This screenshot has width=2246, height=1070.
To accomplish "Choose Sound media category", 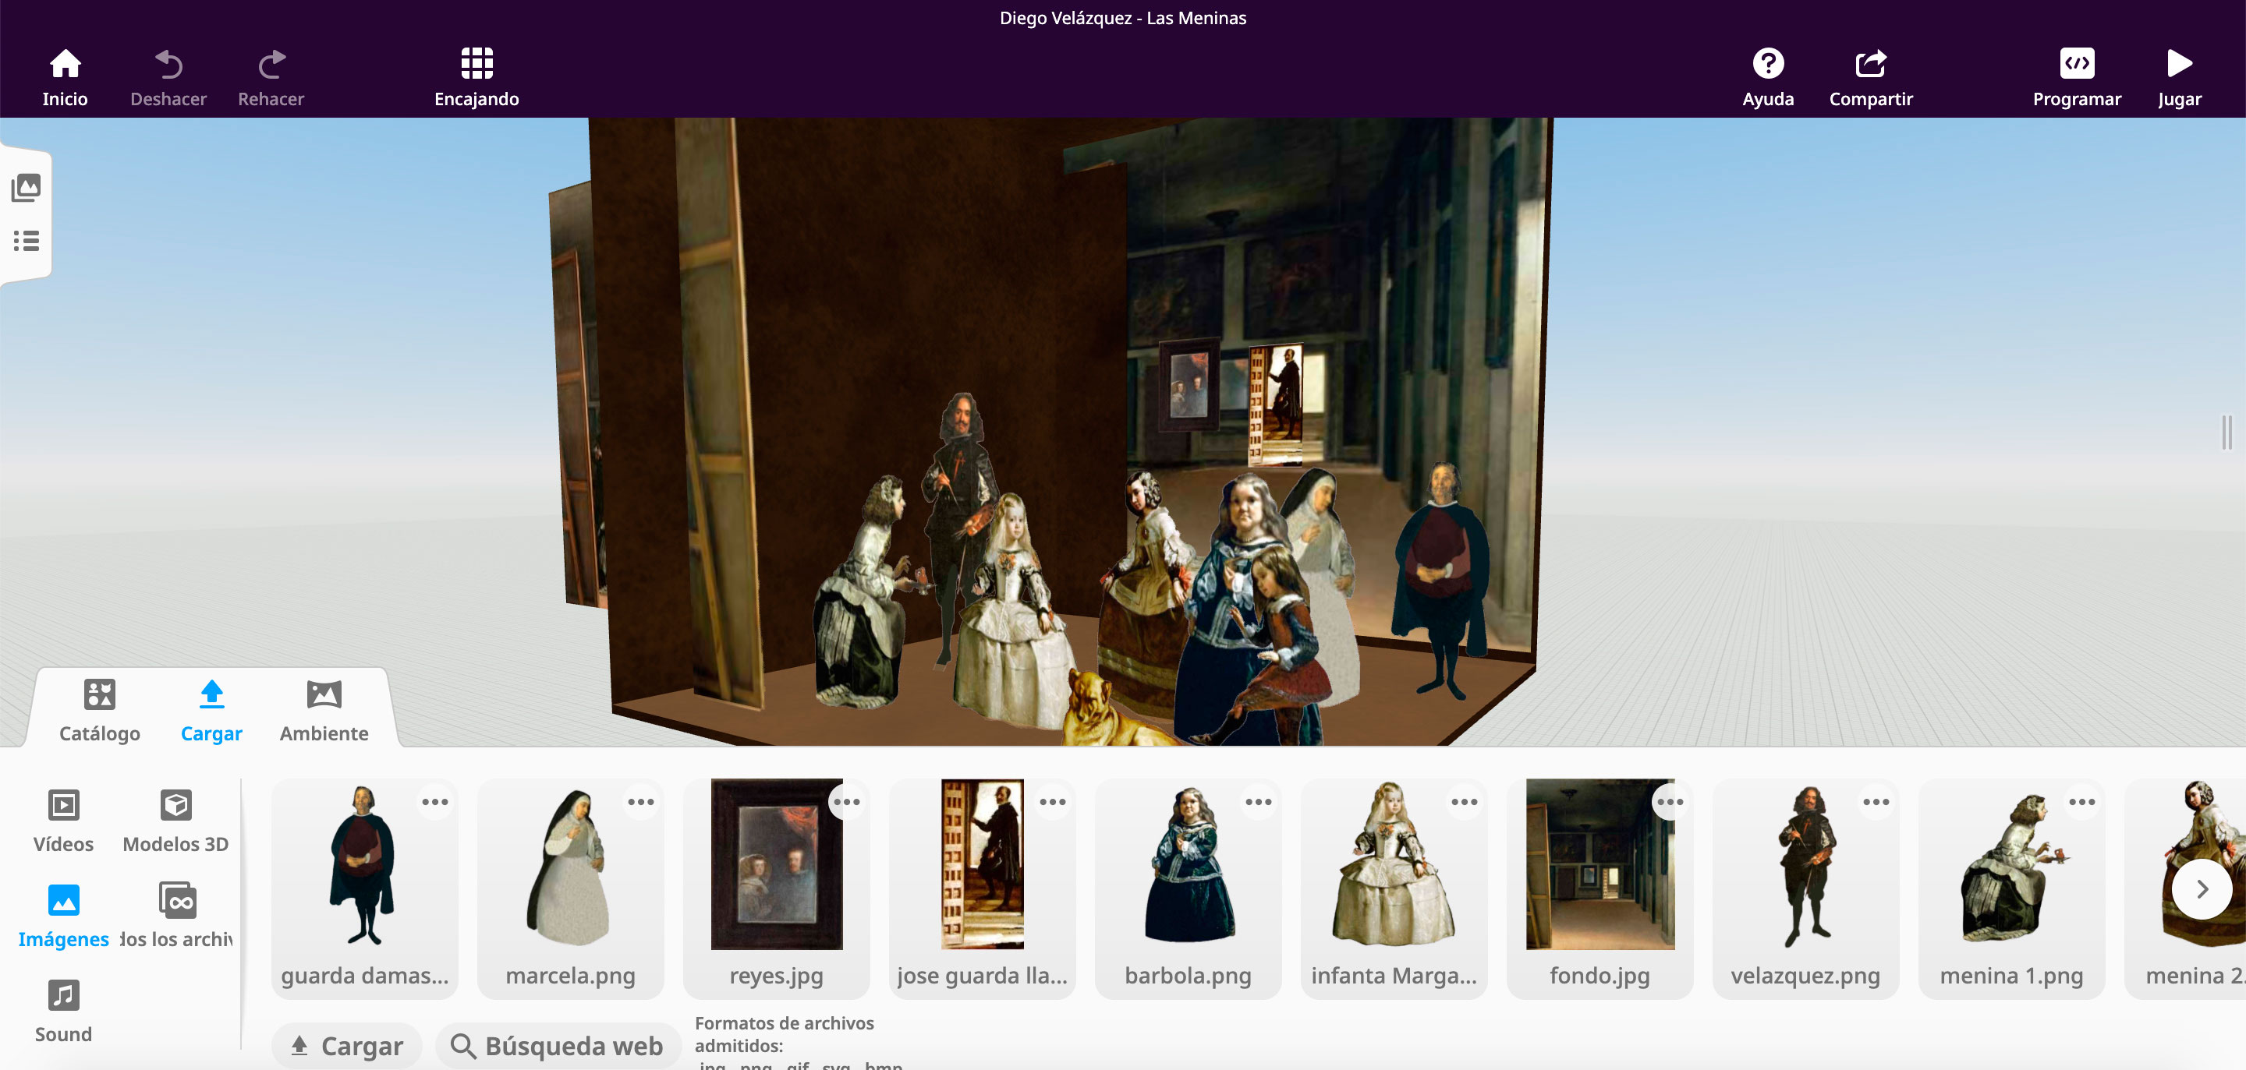I will [x=62, y=1011].
